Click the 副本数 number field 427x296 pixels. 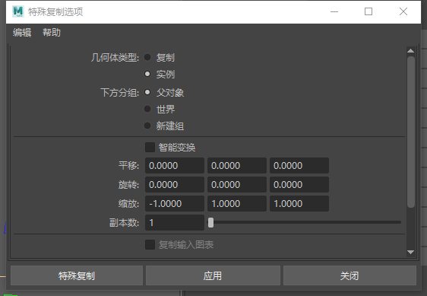click(x=175, y=223)
